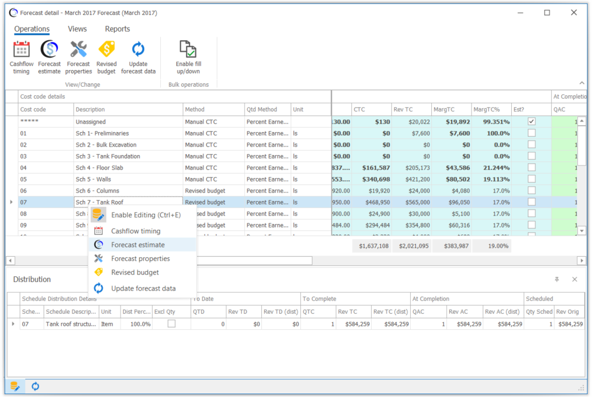Sort by Method column header
The height and width of the screenshot is (397, 595).
click(214, 109)
